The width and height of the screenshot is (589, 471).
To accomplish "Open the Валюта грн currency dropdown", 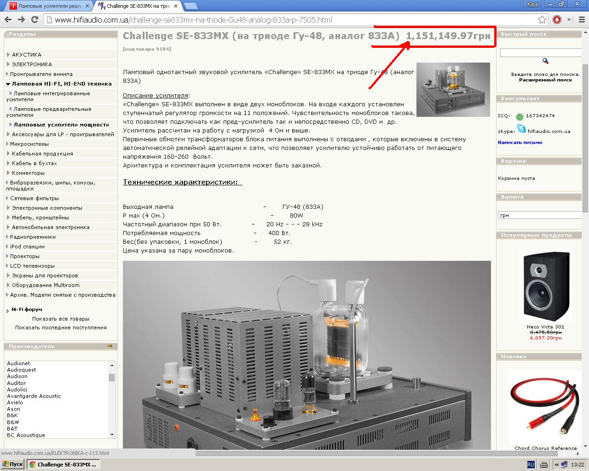I will pos(540,215).
